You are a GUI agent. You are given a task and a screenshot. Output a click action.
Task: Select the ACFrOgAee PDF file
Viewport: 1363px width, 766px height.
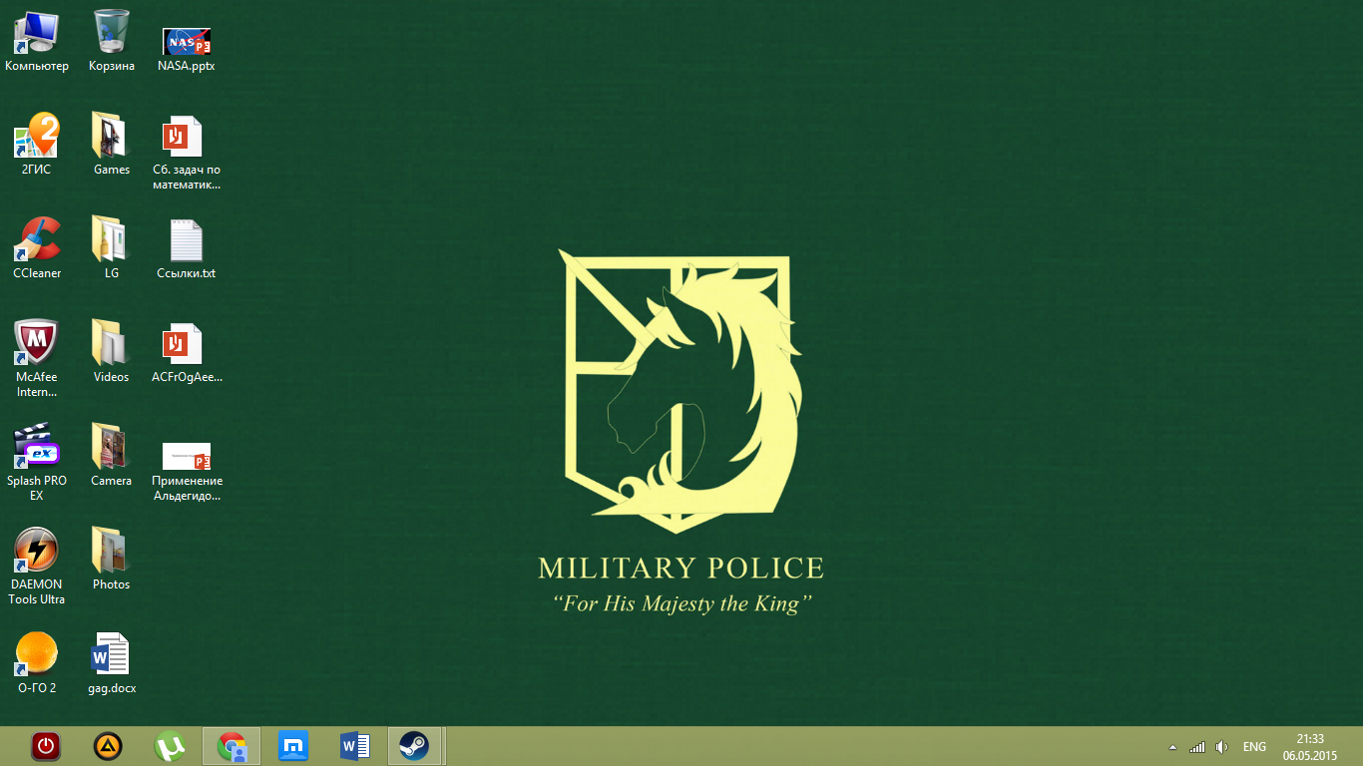(x=187, y=352)
